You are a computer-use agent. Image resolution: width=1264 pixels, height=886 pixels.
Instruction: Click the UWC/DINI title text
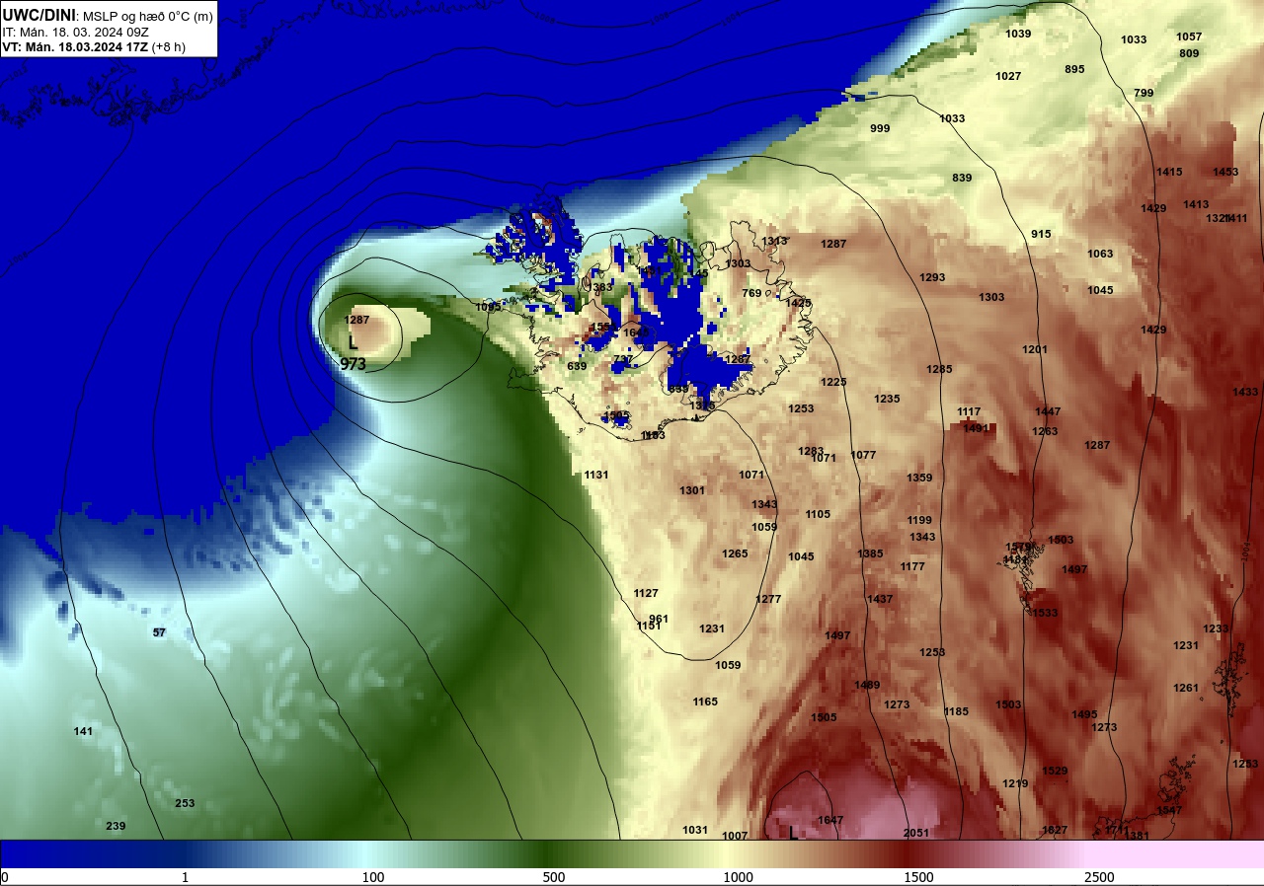[39, 15]
